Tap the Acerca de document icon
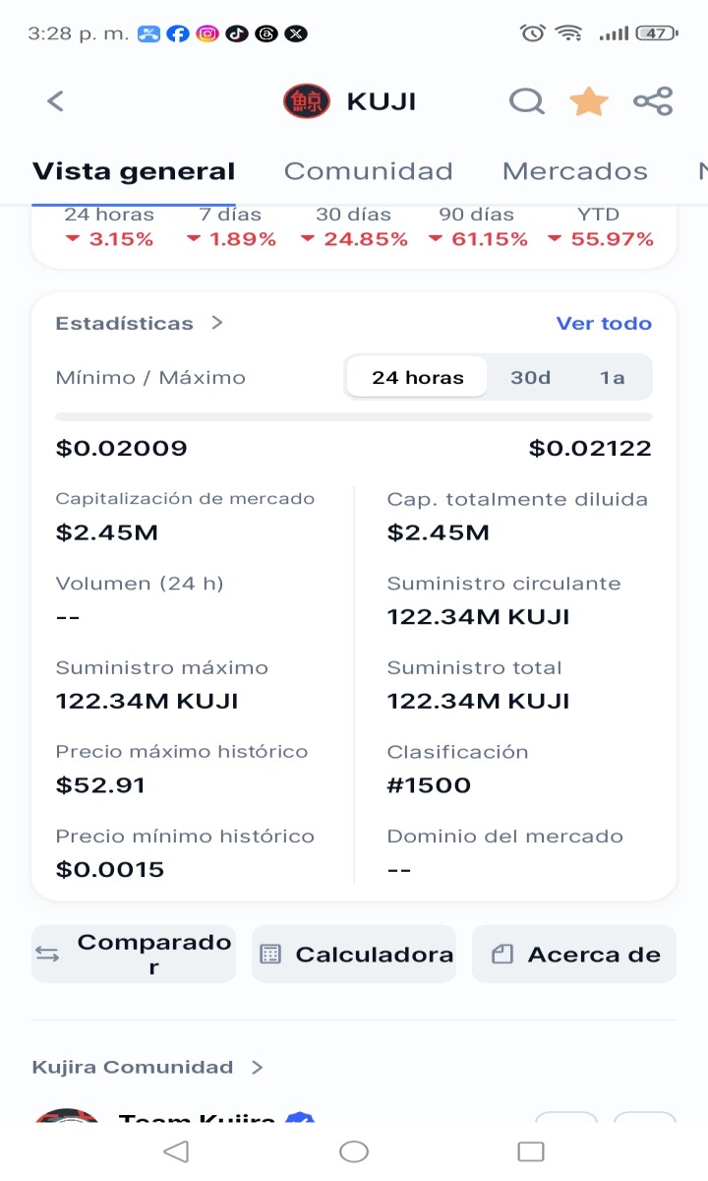 [x=501, y=954]
